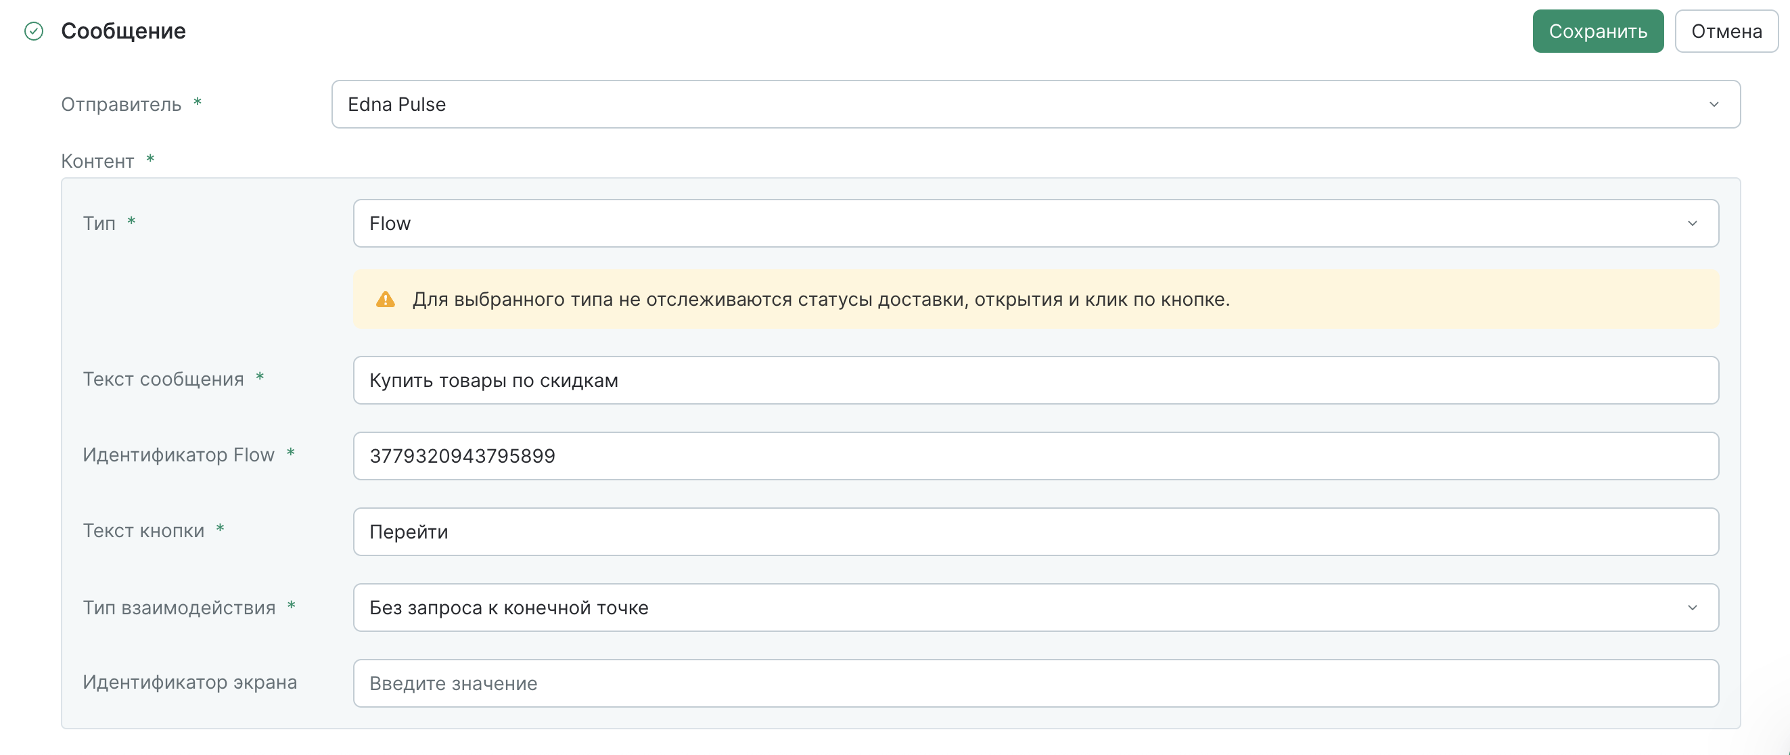Open the "Тип" dropdown set to Flow

click(x=973, y=223)
